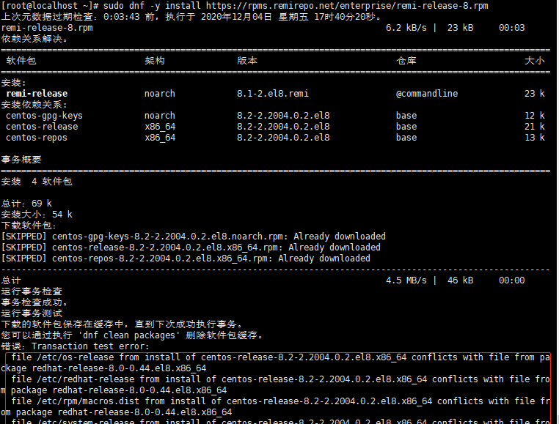Click 'noarch' arch of remi-release row
This screenshot has height=424, width=559.
coord(160,94)
